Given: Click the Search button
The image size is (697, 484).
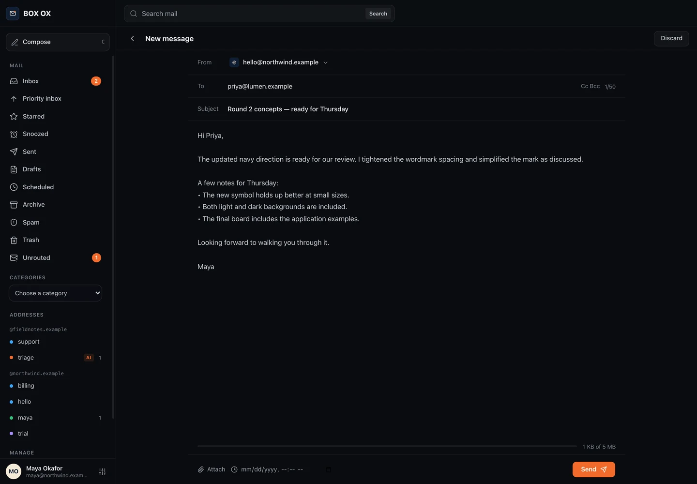Looking at the screenshot, I should click(x=378, y=14).
